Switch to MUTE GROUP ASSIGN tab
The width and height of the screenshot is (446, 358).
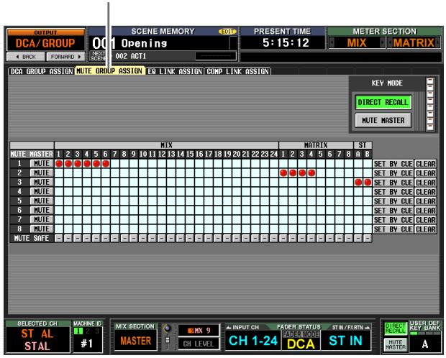pyautogui.click(x=109, y=71)
